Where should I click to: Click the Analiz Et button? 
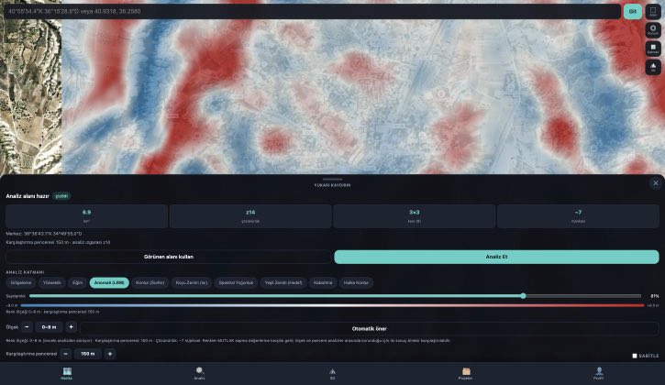(496, 257)
